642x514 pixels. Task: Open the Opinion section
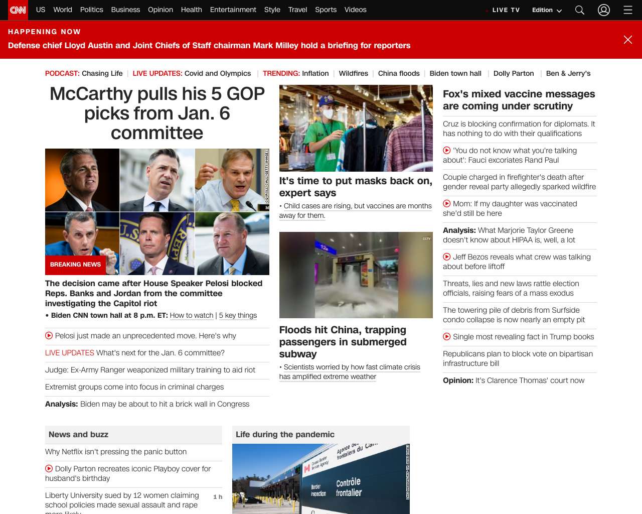160,10
